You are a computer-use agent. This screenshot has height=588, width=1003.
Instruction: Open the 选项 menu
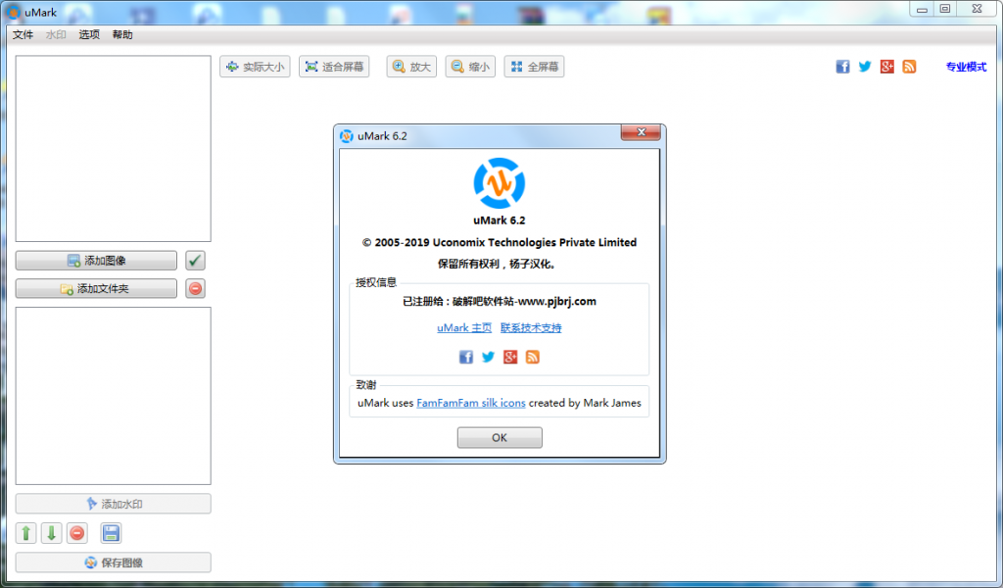point(89,34)
